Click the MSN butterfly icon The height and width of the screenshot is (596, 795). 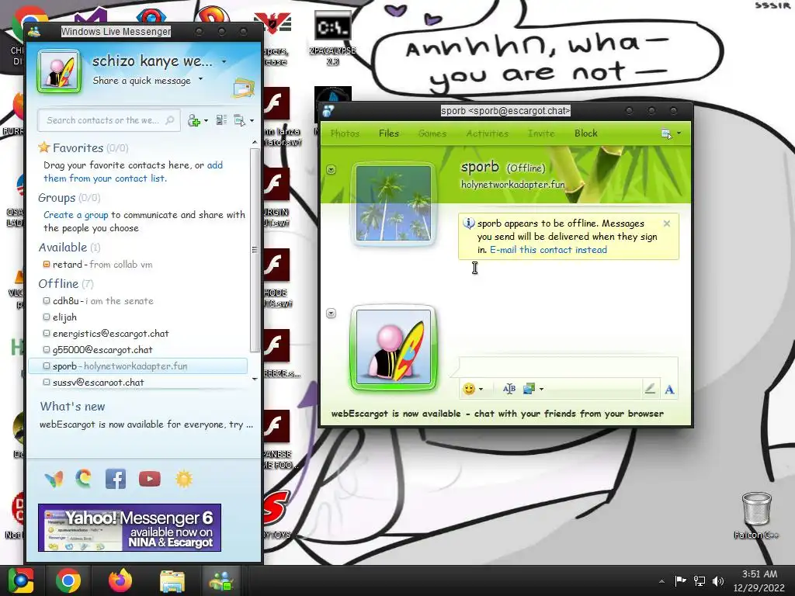click(x=54, y=479)
